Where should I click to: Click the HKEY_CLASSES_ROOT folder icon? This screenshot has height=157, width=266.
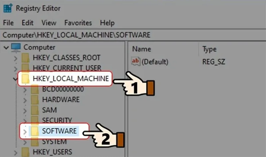coord(26,58)
